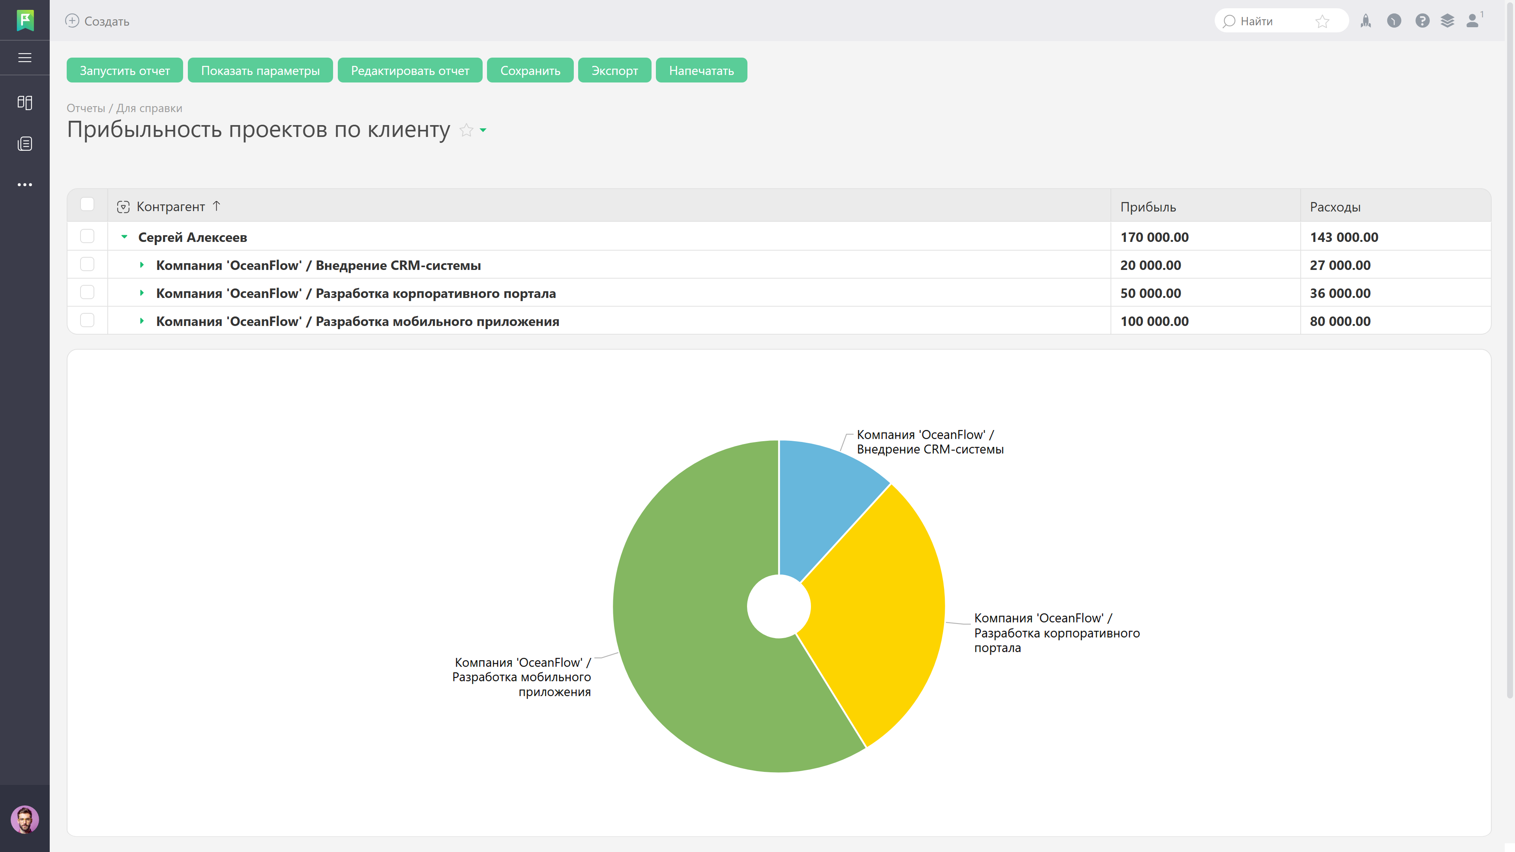Viewport: 1515px width, 852px height.
Task: Click the Экспорт button
Action: click(614, 71)
